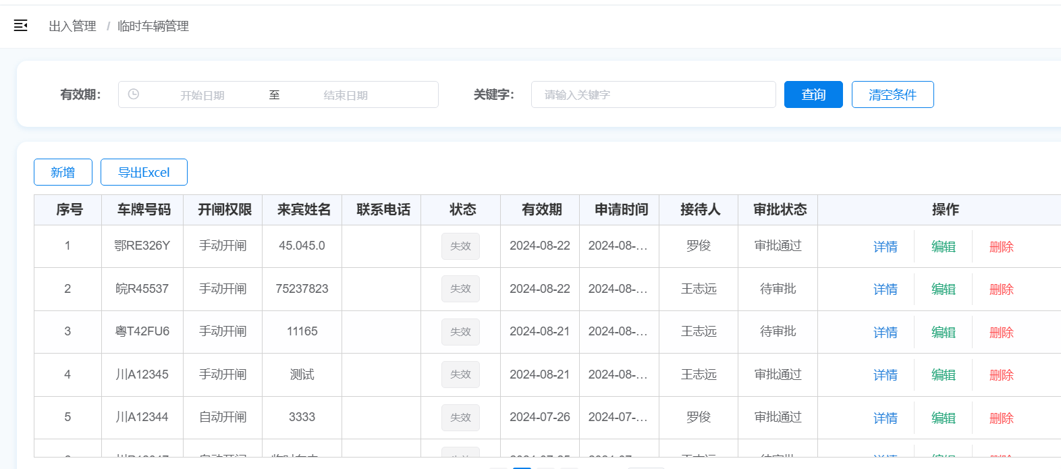Click 删除 for plate 粤T42FU6

[1001, 333]
